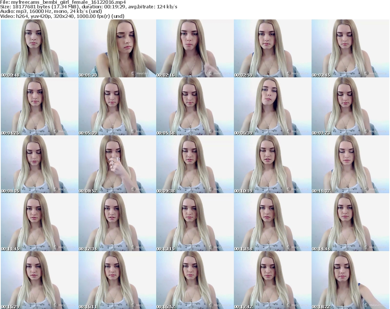Select the thumbnail stamped 00:01:30
The image size is (390, 309).
pos(117,48)
